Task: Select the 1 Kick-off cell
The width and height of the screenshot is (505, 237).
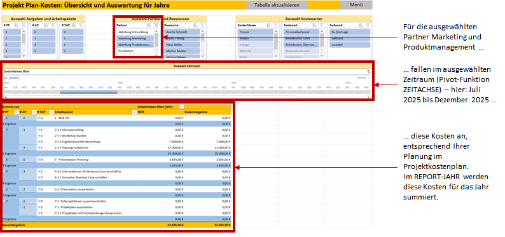Action: [95, 118]
